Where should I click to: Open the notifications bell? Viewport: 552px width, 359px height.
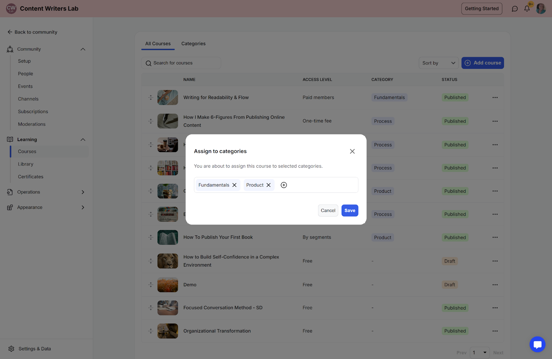click(x=527, y=9)
